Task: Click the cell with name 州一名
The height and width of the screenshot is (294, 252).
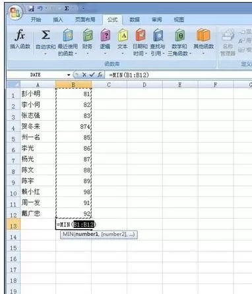Action: click(x=38, y=137)
